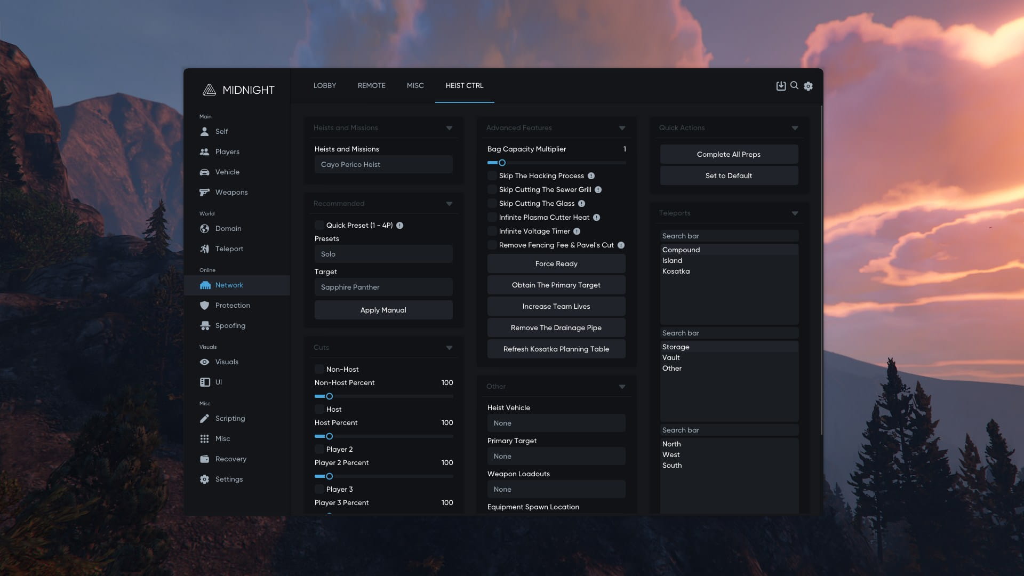Open the Presets dropdown showing Solo

click(383, 254)
